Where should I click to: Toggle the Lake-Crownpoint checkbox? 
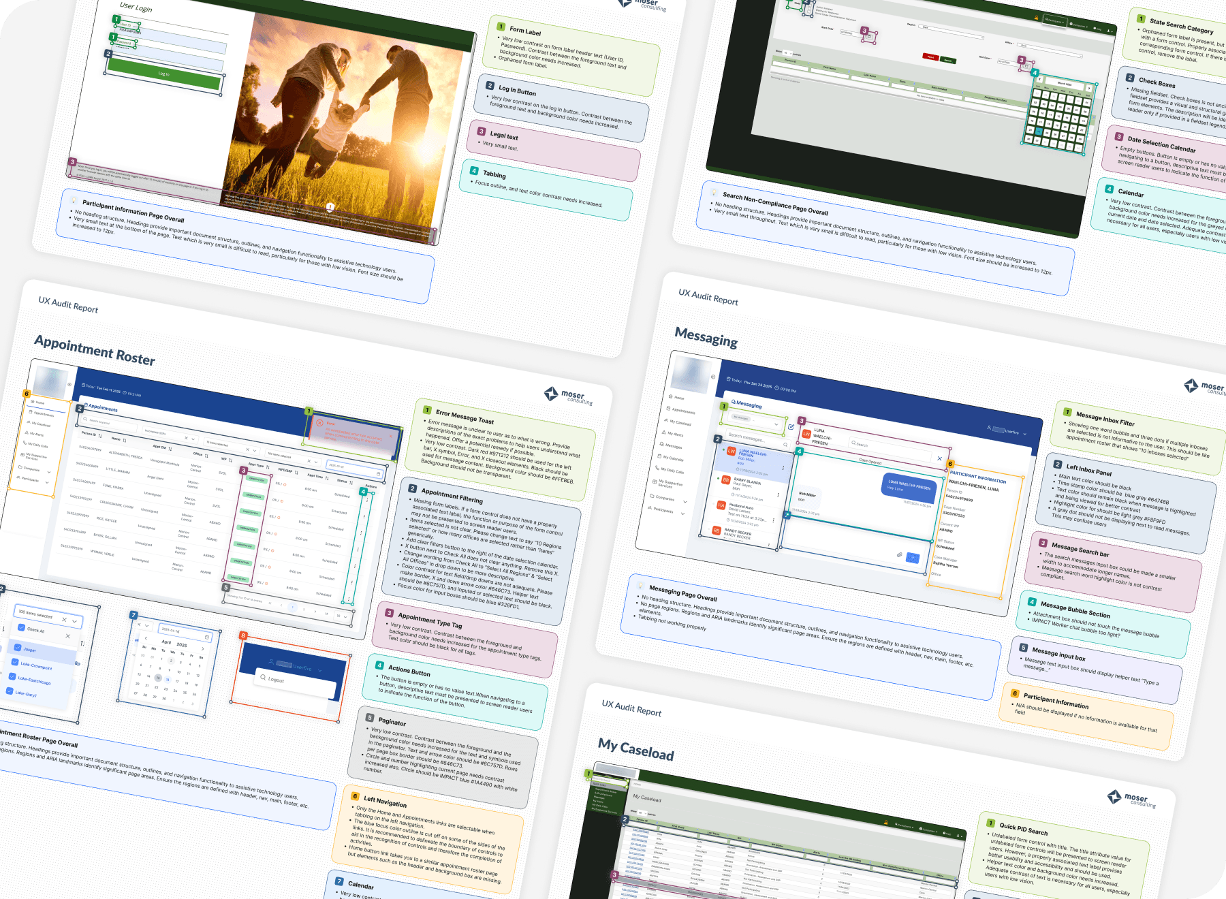tap(15, 661)
